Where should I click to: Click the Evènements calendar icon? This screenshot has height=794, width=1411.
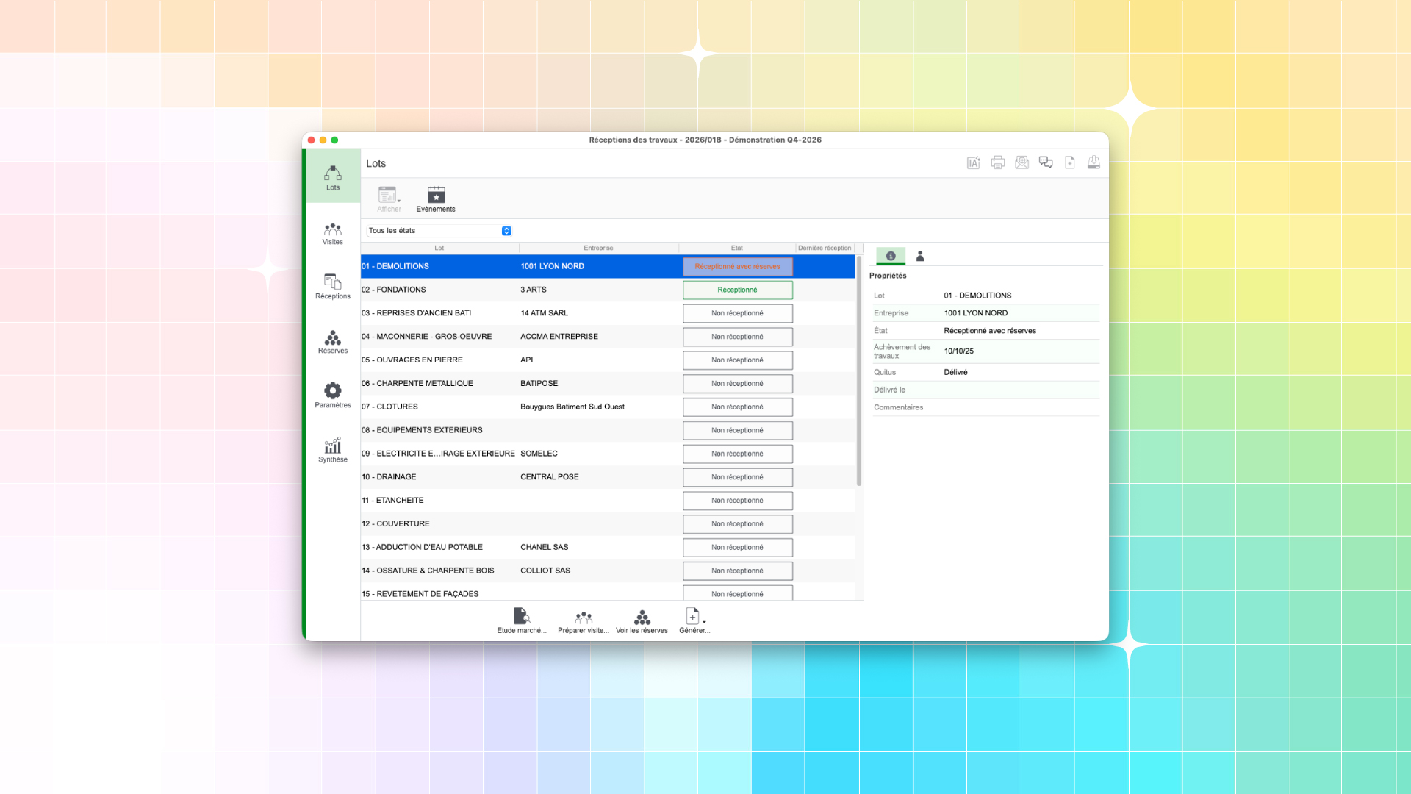[x=436, y=199]
